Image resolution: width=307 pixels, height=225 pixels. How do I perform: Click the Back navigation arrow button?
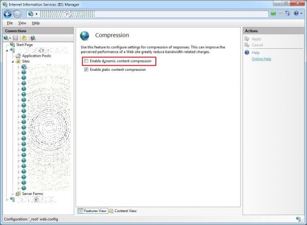[x=7, y=14]
